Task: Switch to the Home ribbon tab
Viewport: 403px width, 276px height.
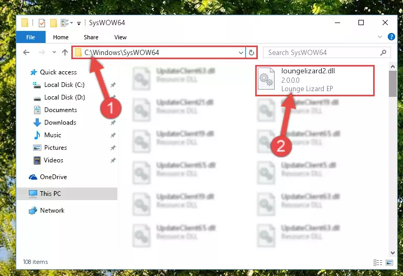Action: 61,37
